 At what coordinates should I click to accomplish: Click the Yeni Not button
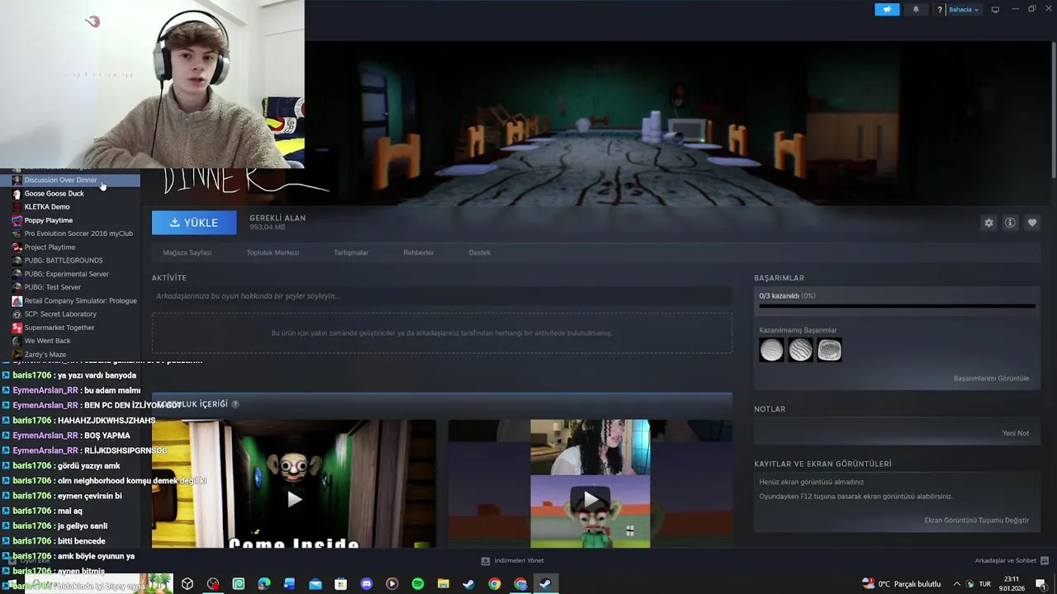click(1016, 433)
